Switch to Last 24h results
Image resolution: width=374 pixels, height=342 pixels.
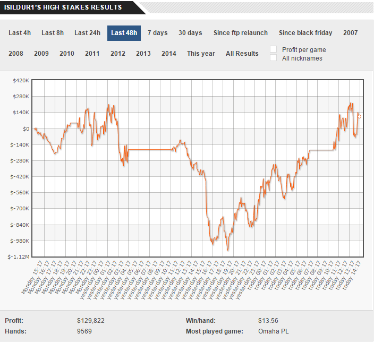[87, 33]
